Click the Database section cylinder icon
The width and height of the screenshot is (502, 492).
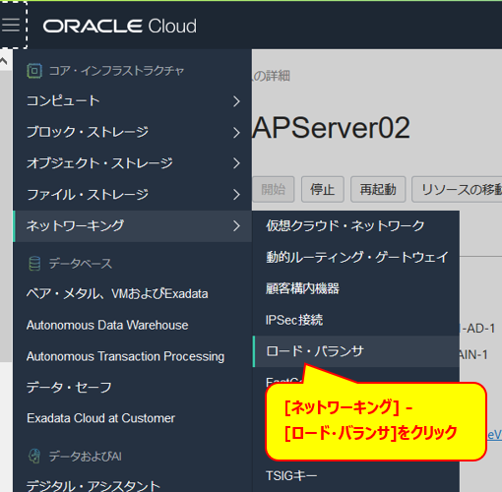pyautogui.click(x=34, y=264)
